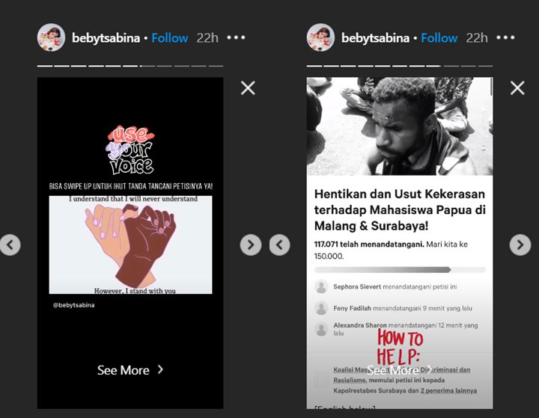The height and width of the screenshot is (418, 539).
Task: Click the pinky-promise hands illustration
Action: click(130, 245)
